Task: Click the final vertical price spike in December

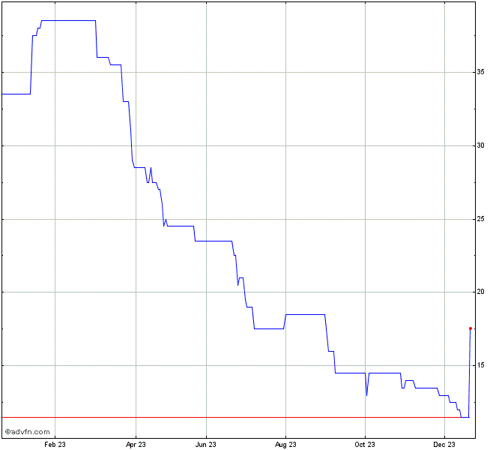Action: click(x=470, y=375)
